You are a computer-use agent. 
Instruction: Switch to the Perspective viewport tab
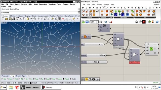[x=6, y=76]
